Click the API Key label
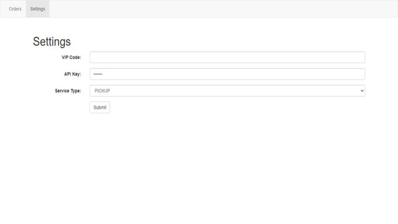Screen dimensions: 398x224 tap(73, 74)
